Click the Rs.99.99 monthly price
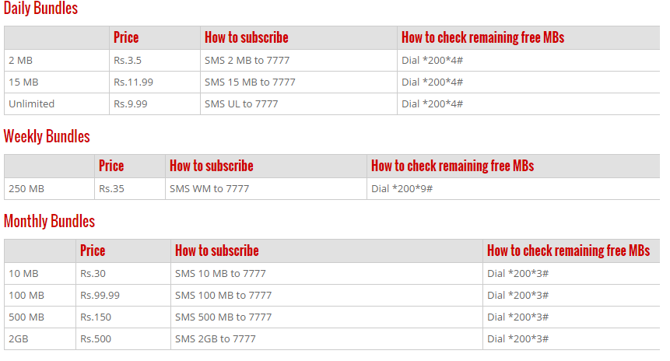The image size is (670, 361). 124,295
